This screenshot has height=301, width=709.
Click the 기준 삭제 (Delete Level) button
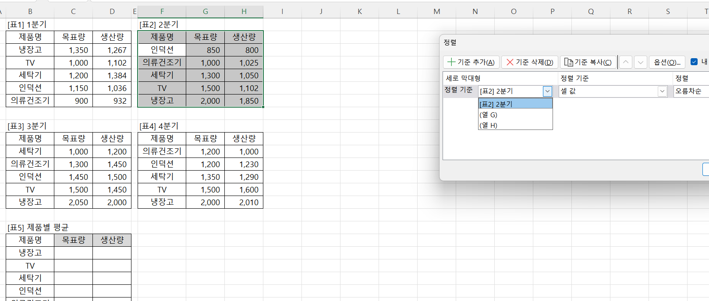pos(530,62)
